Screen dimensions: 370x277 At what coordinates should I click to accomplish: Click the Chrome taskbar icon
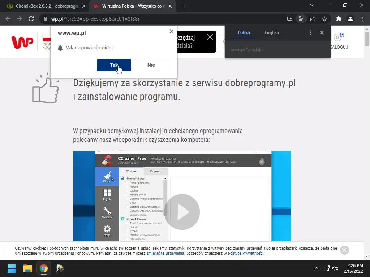(44, 268)
